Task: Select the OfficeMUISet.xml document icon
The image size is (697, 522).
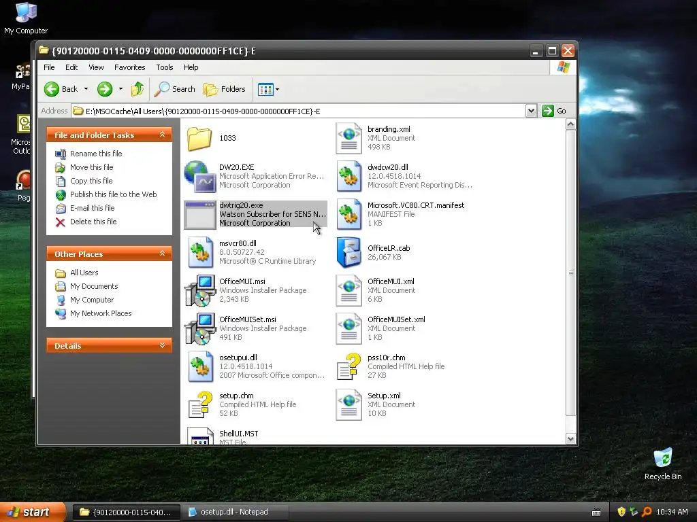Action: [x=348, y=329]
